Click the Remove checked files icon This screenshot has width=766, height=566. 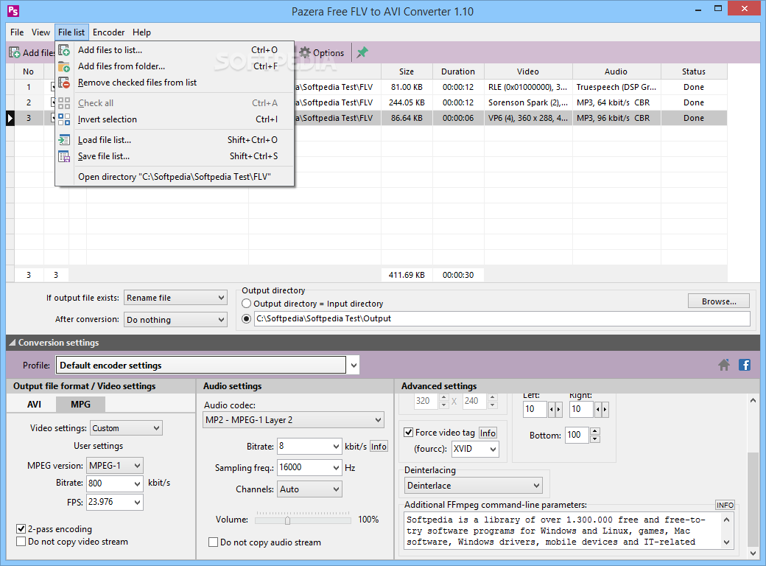pyautogui.click(x=64, y=83)
